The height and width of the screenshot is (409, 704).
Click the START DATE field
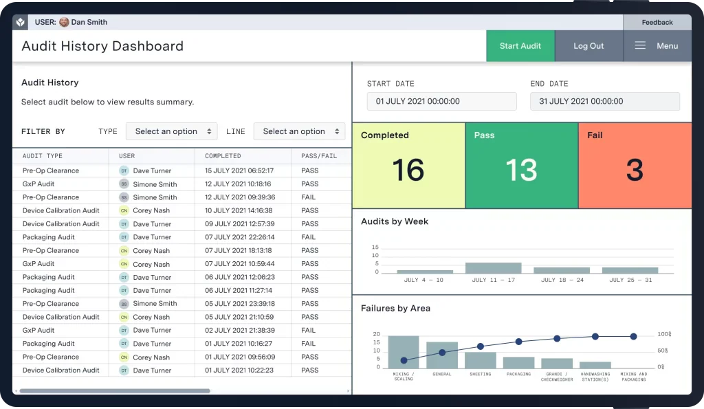click(x=442, y=102)
